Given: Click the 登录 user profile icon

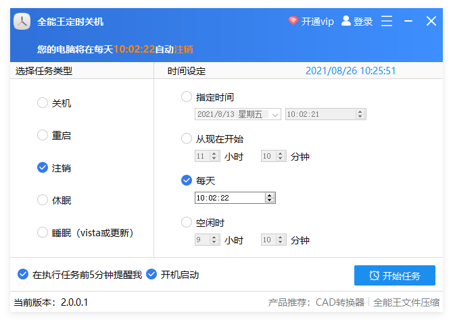Looking at the screenshot, I should coord(346,21).
